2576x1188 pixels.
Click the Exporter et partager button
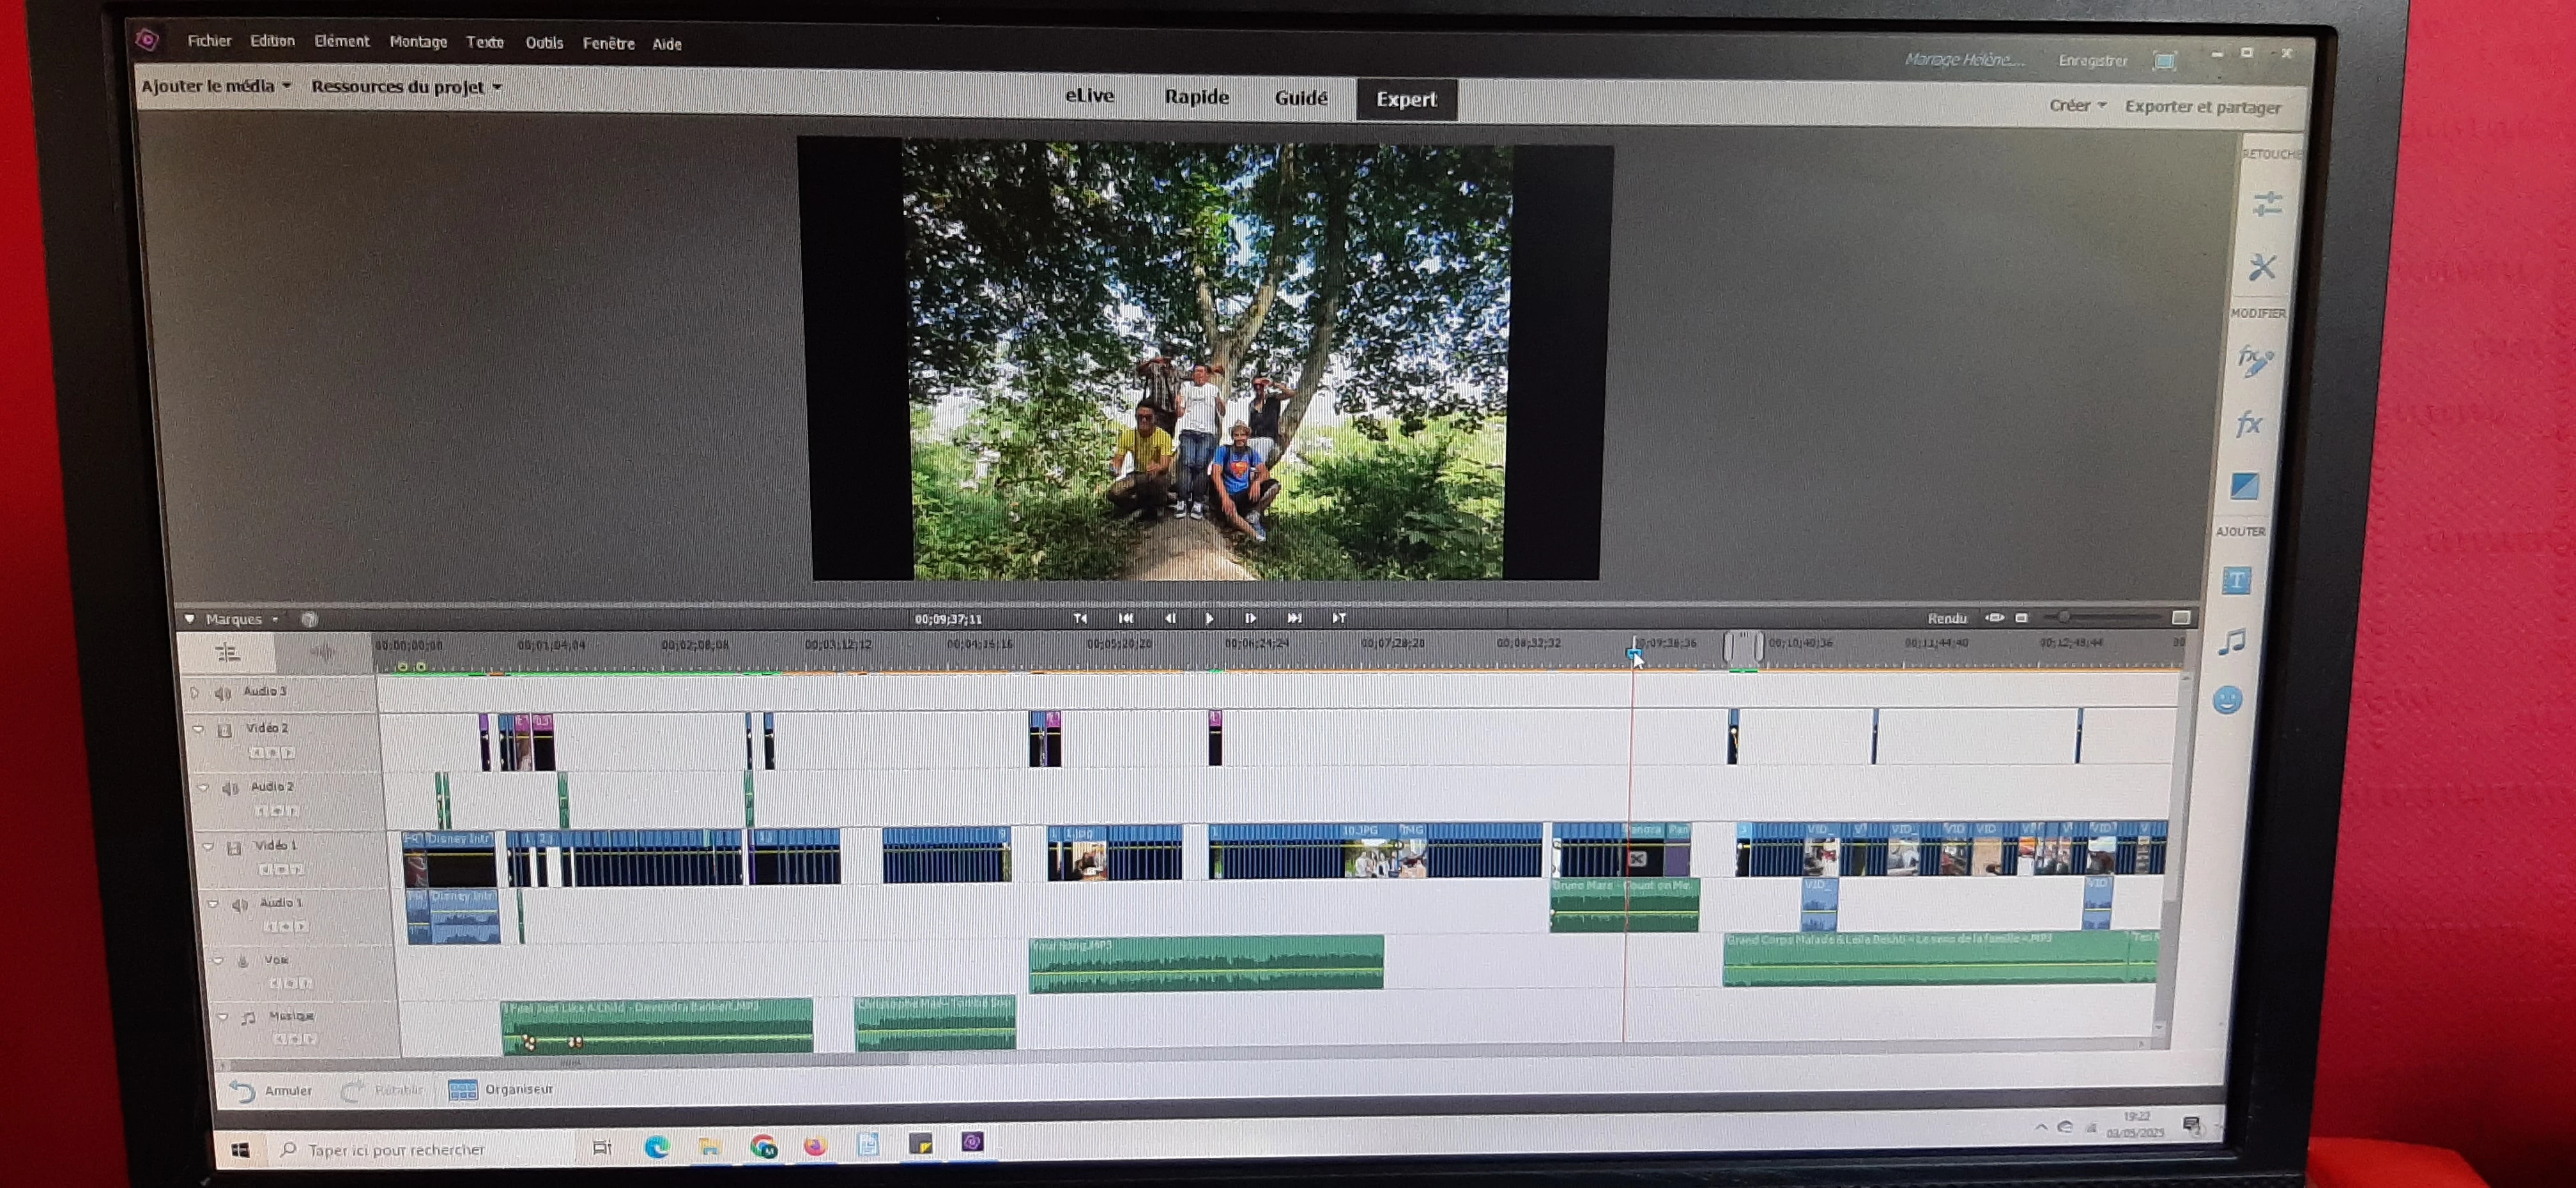2202,107
